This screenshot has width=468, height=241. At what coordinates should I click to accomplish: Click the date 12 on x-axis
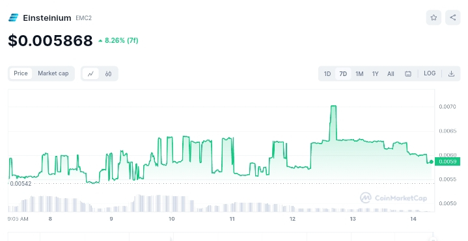292,219
